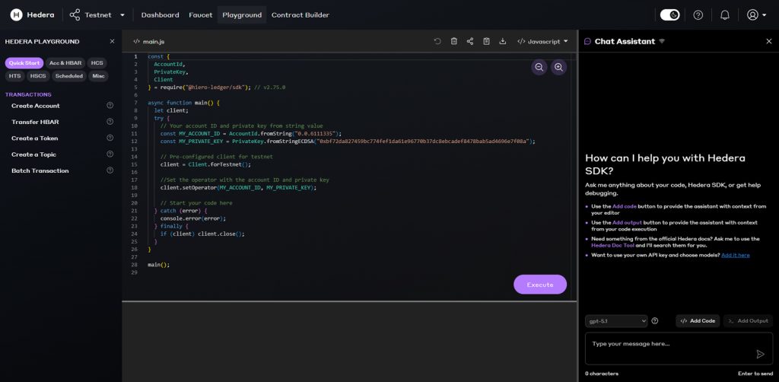Load the Create Account example
Viewport: 779px width, 382px height.
[36, 106]
